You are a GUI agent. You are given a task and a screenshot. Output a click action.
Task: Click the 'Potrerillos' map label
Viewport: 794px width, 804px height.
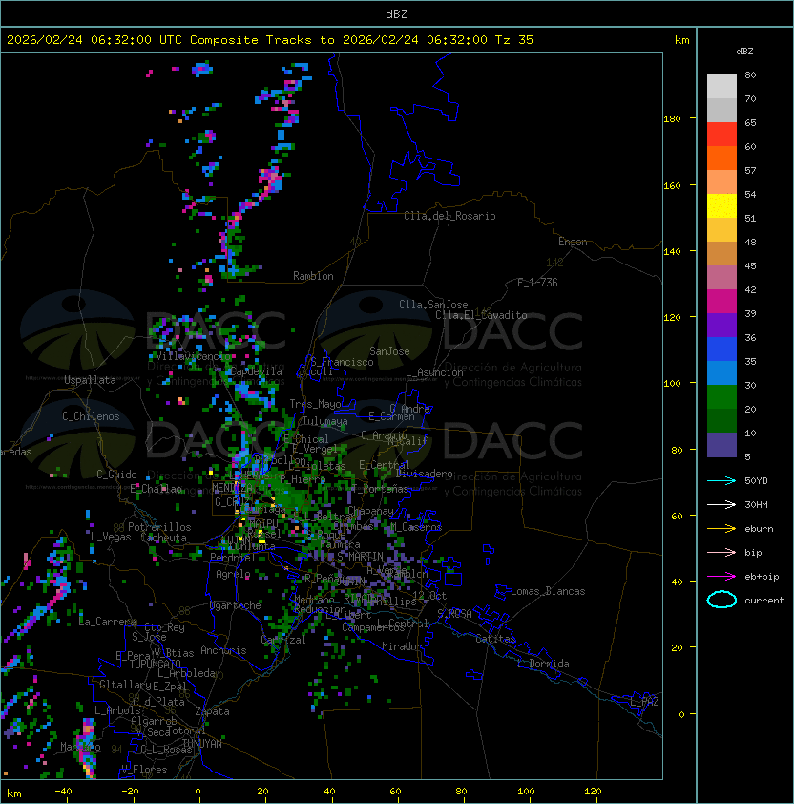(x=159, y=527)
